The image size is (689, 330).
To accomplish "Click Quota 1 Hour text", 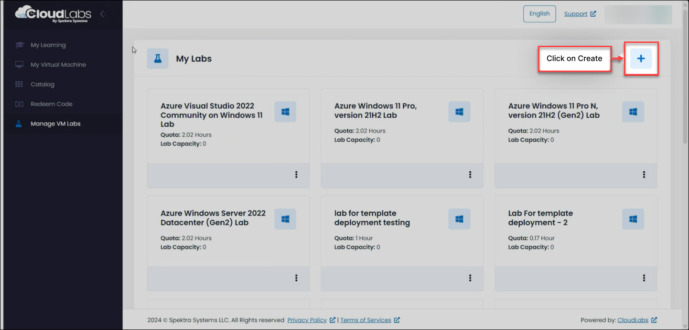I will click(x=354, y=238).
